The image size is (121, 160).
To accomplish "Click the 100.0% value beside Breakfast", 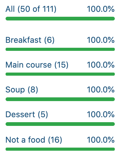I will pyautogui.click(x=101, y=40).
